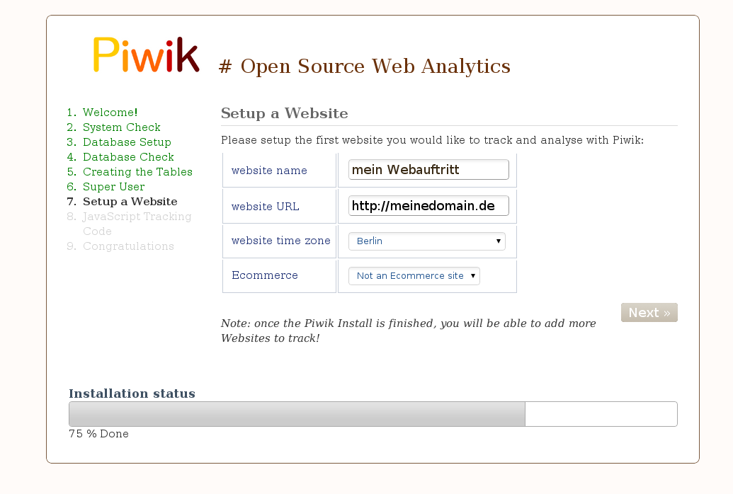Click the Ecommerce label

coord(264,275)
